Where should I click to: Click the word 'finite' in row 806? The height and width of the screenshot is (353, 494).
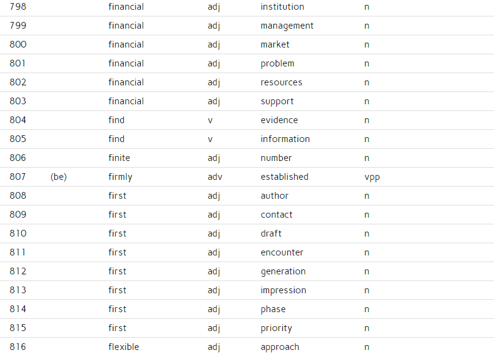point(119,158)
